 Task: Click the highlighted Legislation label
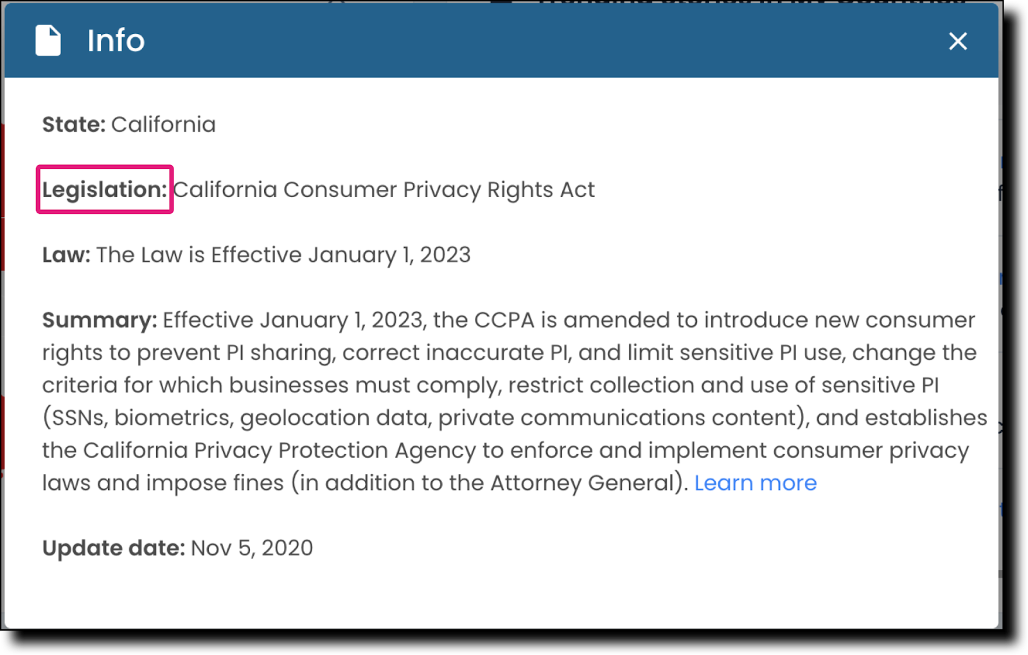[x=104, y=189]
